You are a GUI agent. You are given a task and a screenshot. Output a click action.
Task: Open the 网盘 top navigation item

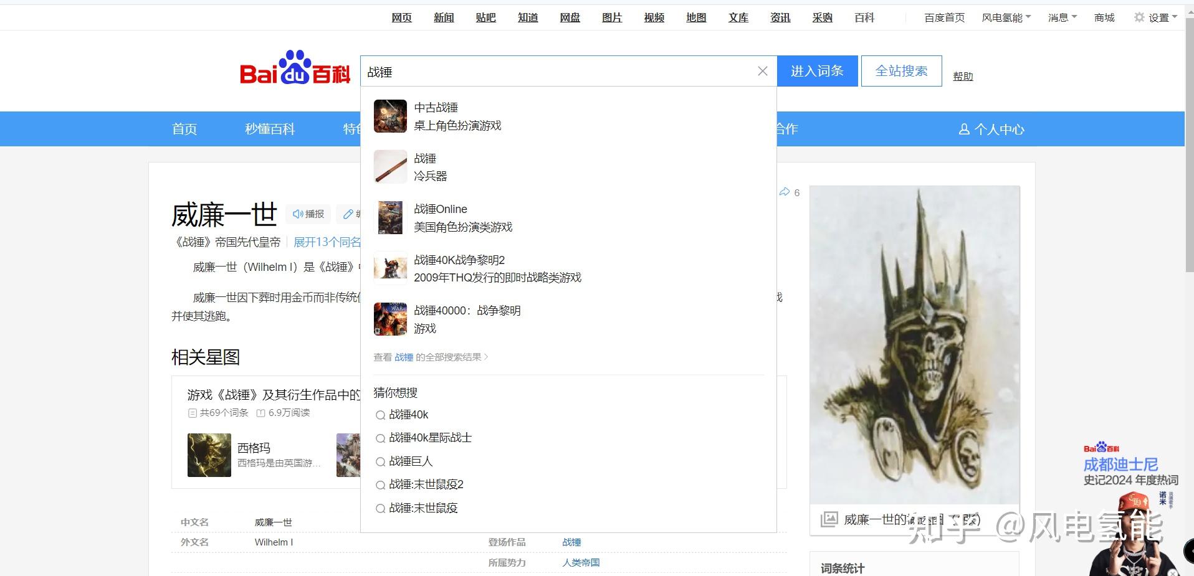coord(570,17)
